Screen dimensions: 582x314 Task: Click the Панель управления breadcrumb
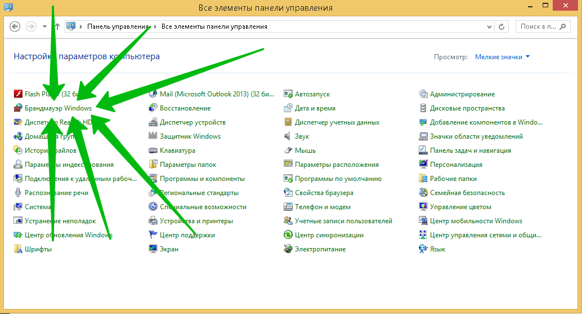pos(118,26)
